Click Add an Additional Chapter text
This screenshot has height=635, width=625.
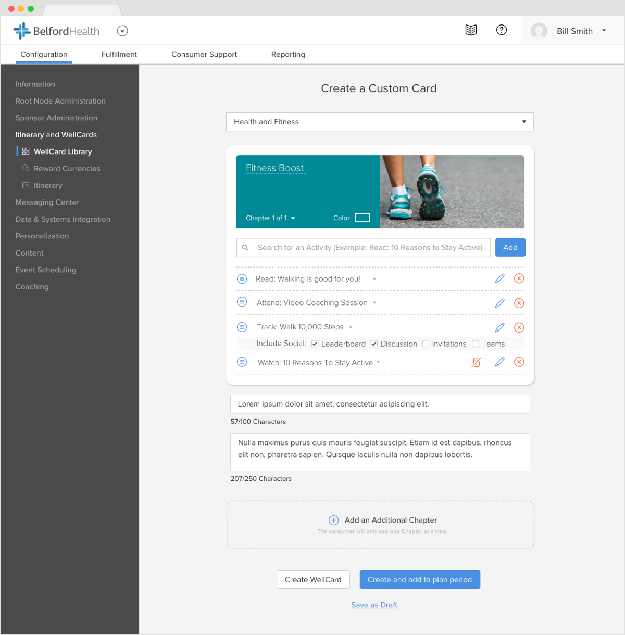coord(391,520)
